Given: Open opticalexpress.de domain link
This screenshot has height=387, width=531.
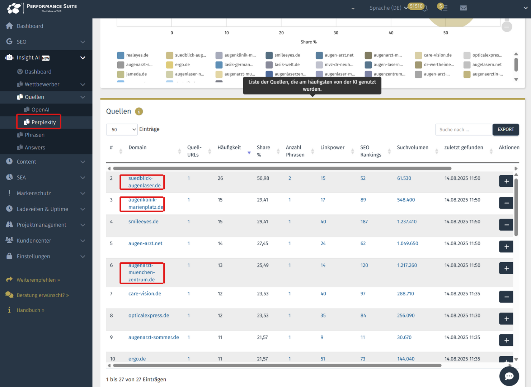Looking at the screenshot, I should pyautogui.click(x=149, y=315).
